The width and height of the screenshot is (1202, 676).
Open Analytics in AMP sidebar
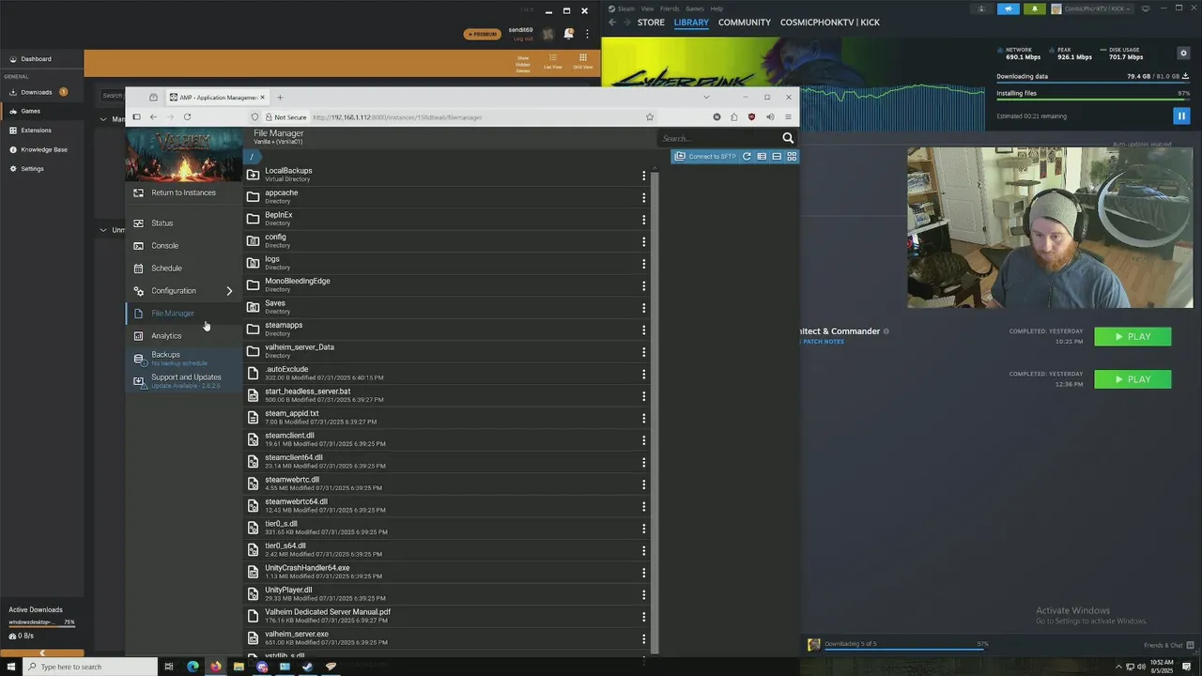(x=166, y=336)
